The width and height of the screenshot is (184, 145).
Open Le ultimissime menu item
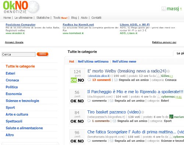pos(24,18)
